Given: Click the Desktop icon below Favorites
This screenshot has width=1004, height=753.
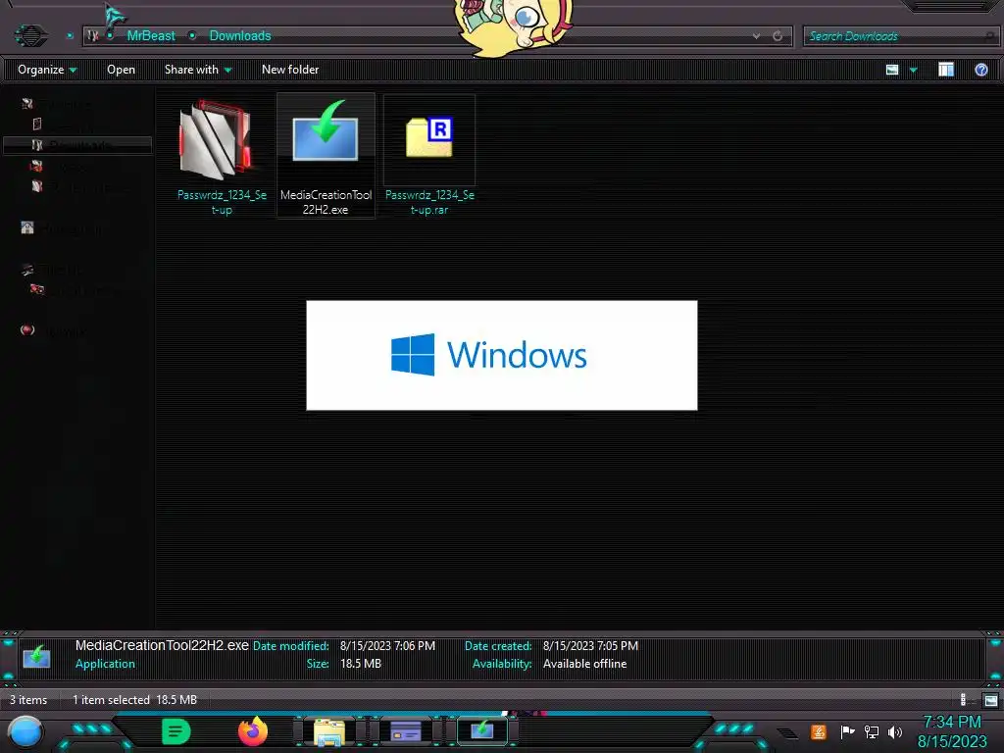Looking at the screenshot, I should [x=36, y=124].
